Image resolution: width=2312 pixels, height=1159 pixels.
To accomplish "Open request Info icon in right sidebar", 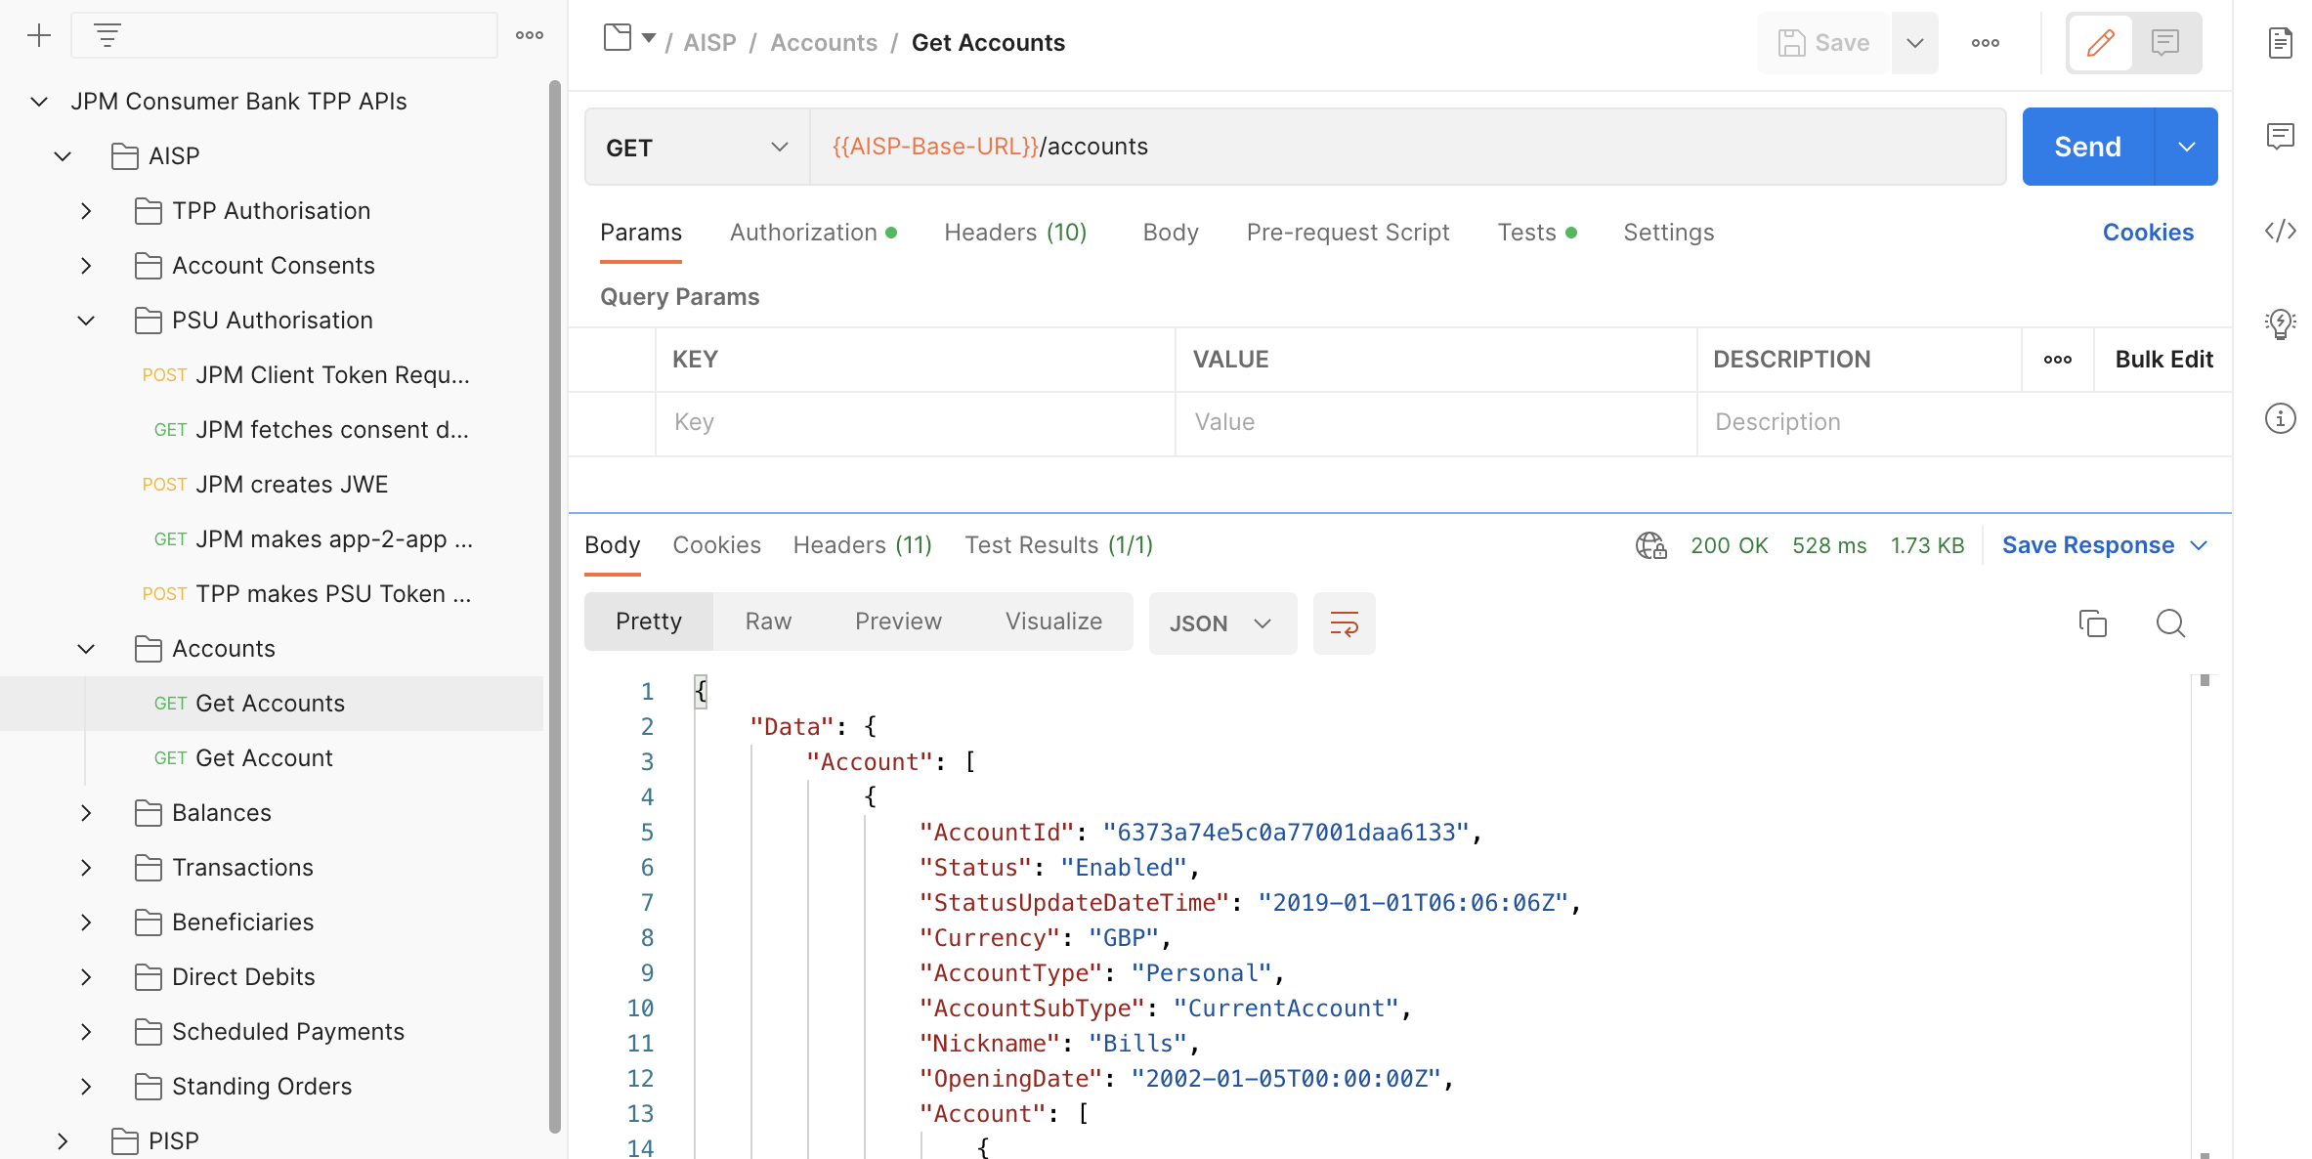I will pyautogui.click(x=2280, y=419).
